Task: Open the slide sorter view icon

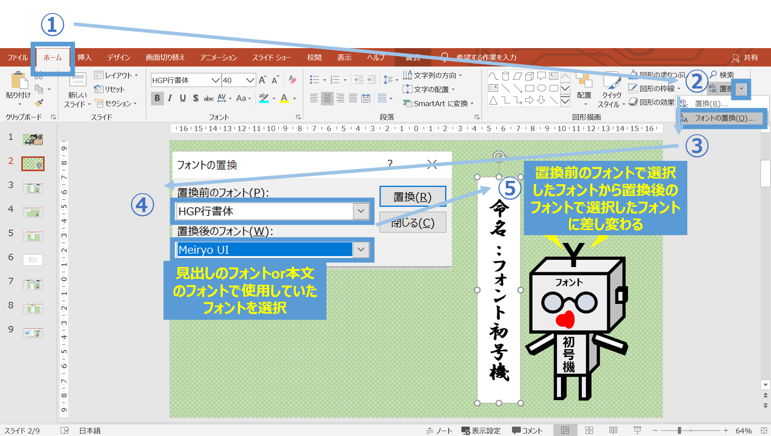Action: 589,430
